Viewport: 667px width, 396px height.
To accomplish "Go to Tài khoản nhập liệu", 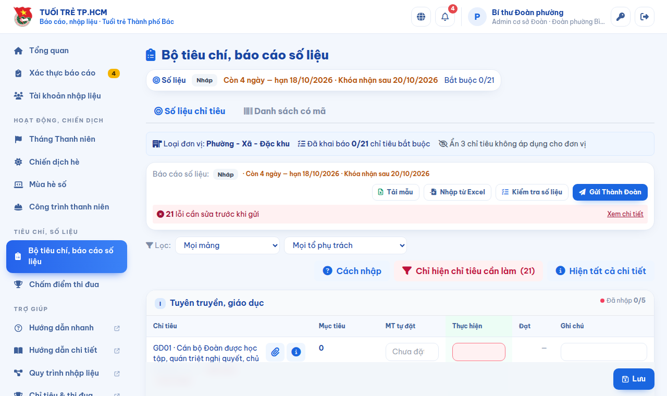I will click(x=67, y=96).
